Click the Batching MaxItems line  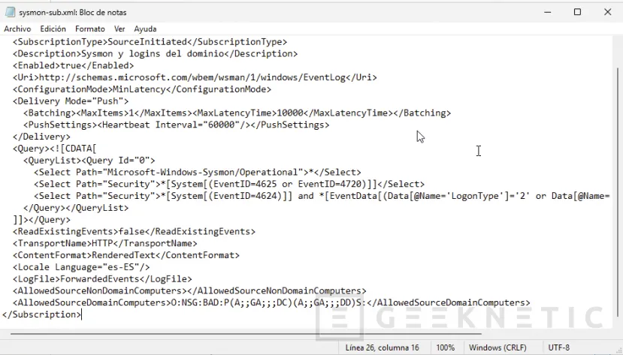tap(237, 113)
